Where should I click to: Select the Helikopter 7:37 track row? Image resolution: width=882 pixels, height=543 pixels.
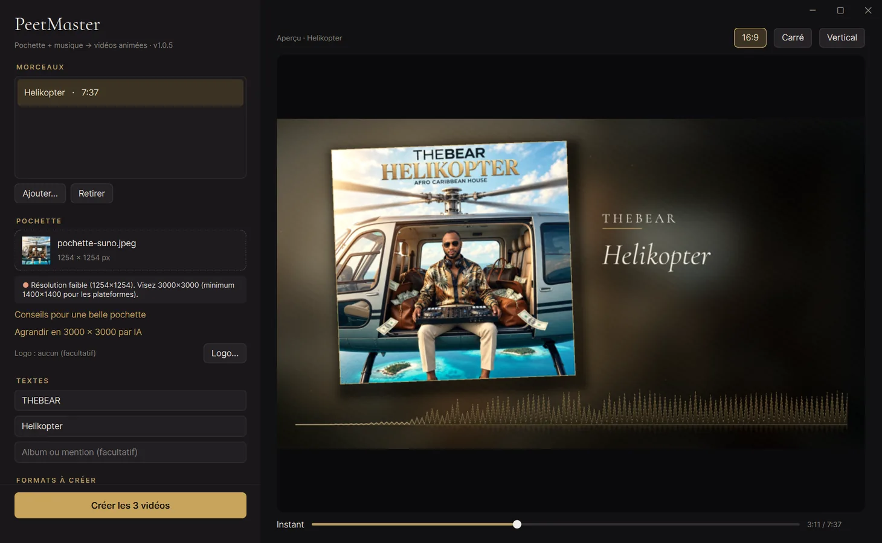click(x=130, y=92)
